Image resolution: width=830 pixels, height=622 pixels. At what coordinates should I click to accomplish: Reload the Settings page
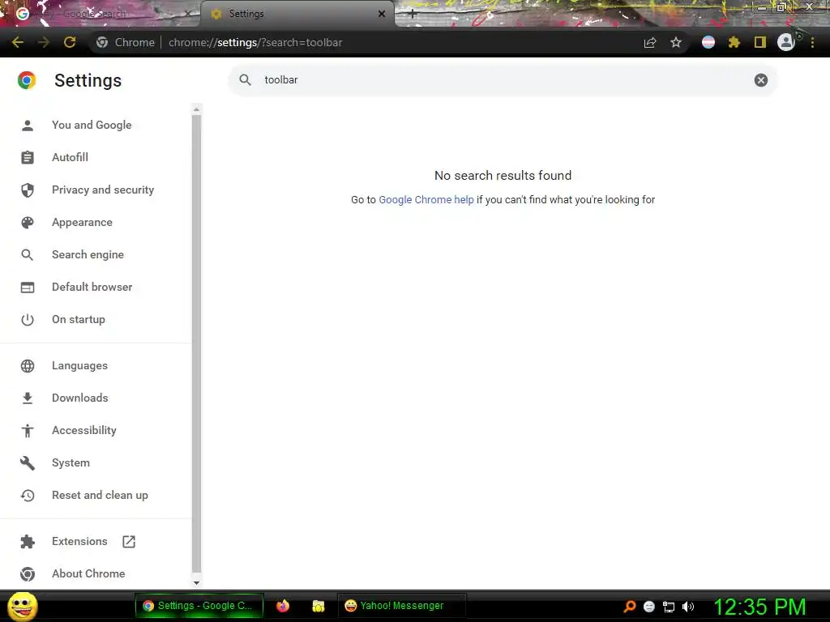[x=70, y=42]
